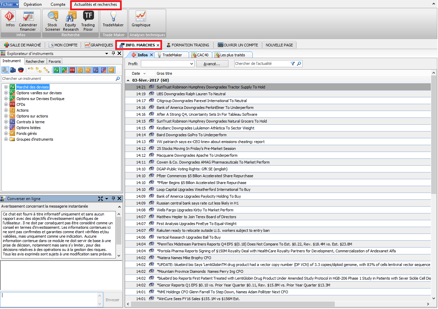This screenshot has height=309, width=438.
Task: Click the news icon beside UBS Downgrades Ralph Lauren
Action: tap(152, 94)
